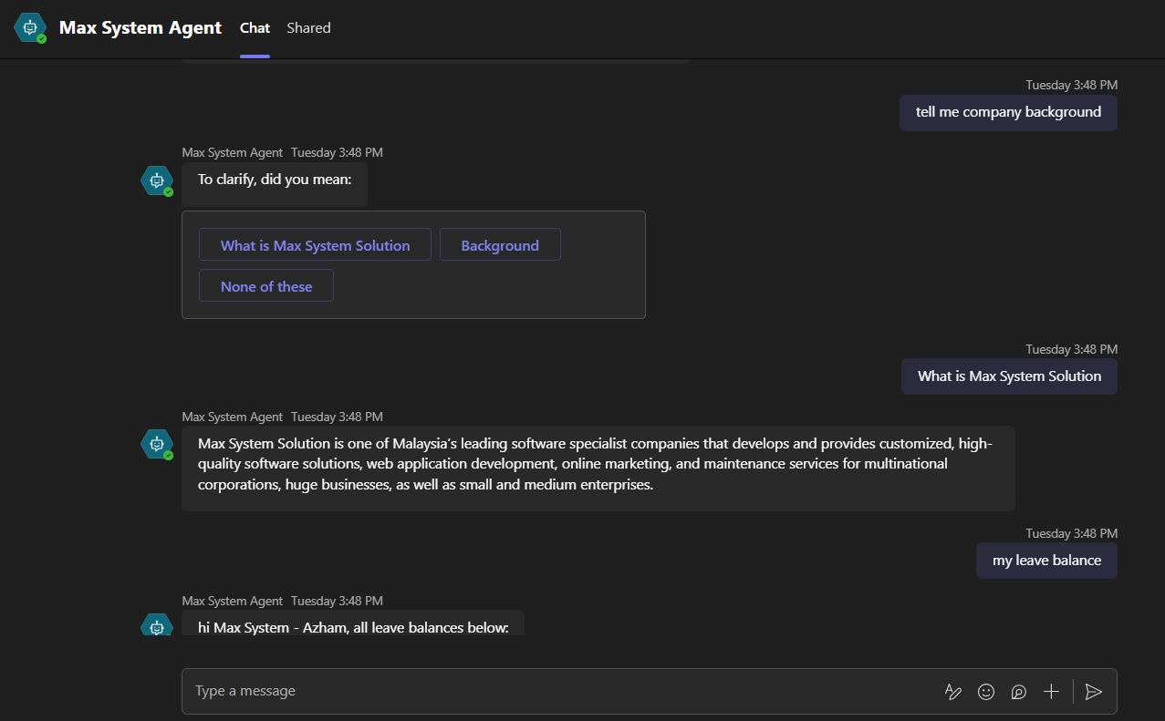Click the Max System Agent header avatar

point(30,28)
